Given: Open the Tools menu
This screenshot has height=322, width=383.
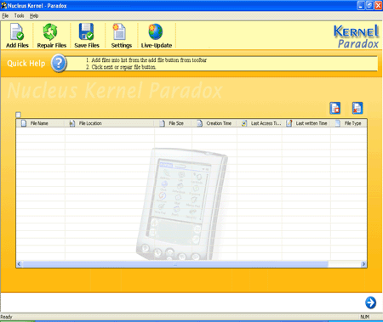Looking at the screenshot, I should [19, 16].
